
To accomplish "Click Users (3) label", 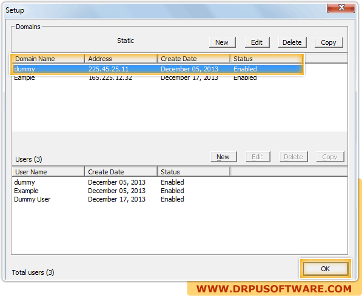I will [x=28, y=159].
